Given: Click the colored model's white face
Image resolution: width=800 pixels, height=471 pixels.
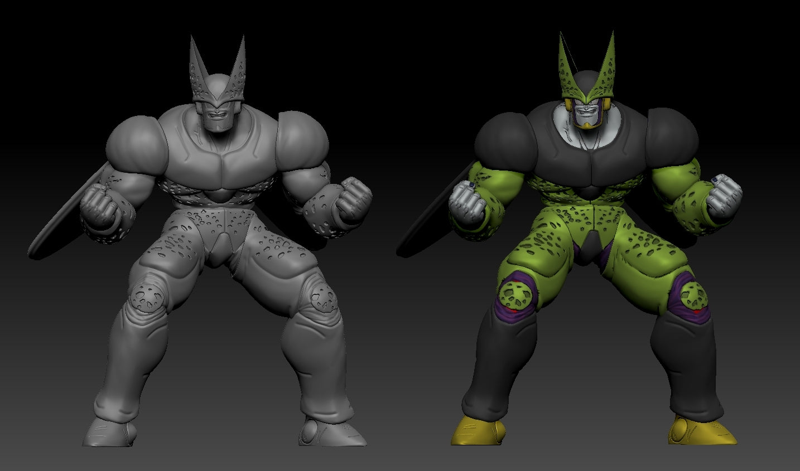Looking at the screenshot, I should pos(587,114).
